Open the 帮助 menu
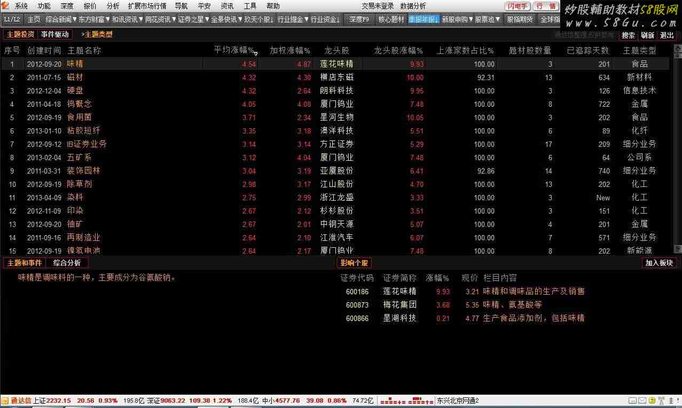 [273, 6]
